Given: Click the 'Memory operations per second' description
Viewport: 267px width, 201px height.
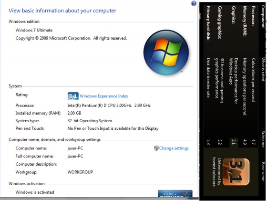Looking at the screenshot, I should click(245, 86).
